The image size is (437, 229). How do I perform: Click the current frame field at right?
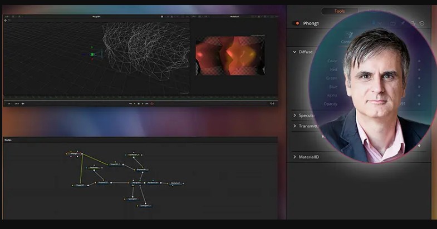(x=272, y=103)
